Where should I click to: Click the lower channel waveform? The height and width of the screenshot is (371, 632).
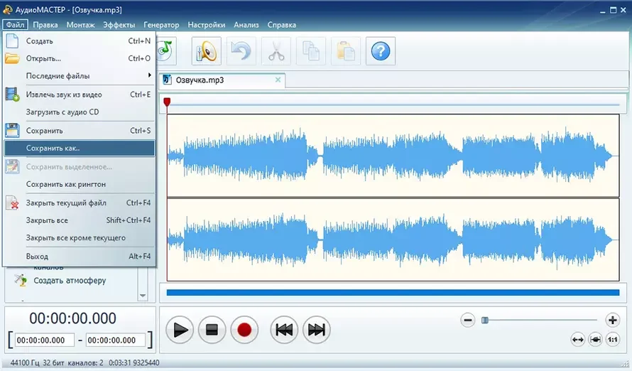tap(393, 240)
